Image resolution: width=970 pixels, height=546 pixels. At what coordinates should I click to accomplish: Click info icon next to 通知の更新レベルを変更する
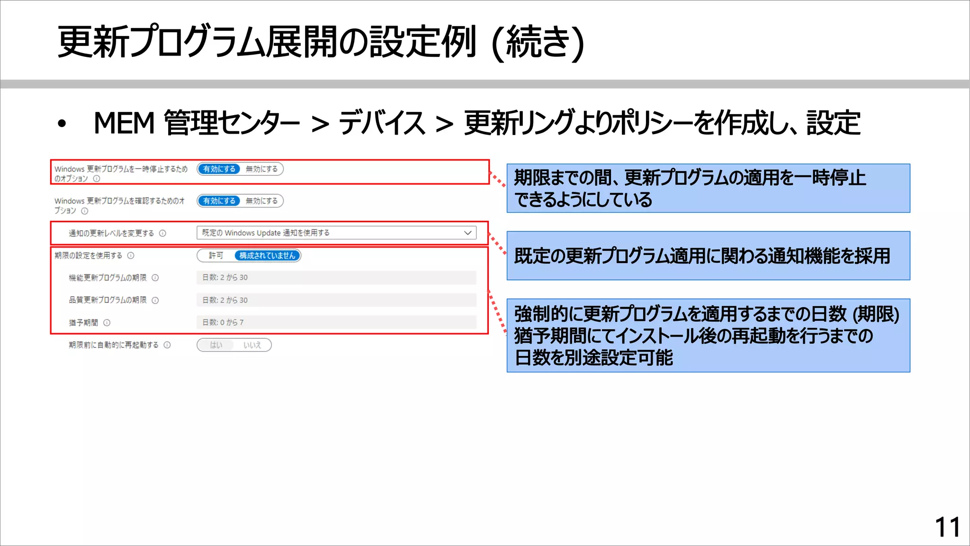coord(162,233)
